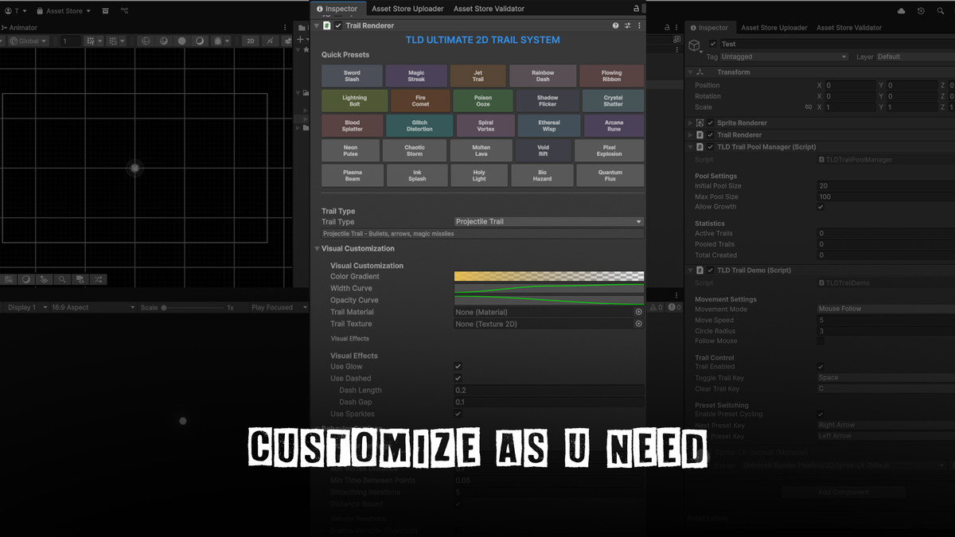Open the Package Manager box icon
Screen dimensions: 955x537
(x=105, y=11)
